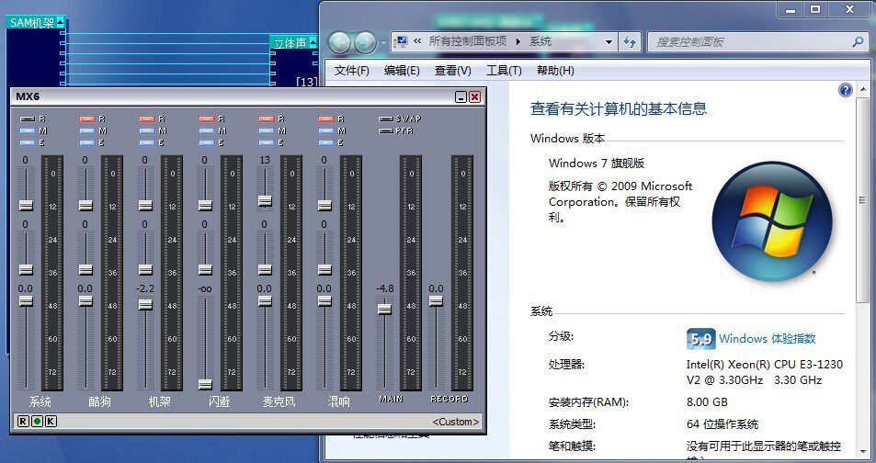Screen dimensions: 876x463
Task: Click the Windows 7 旗舰版 edition text
Action: point(597,164)
